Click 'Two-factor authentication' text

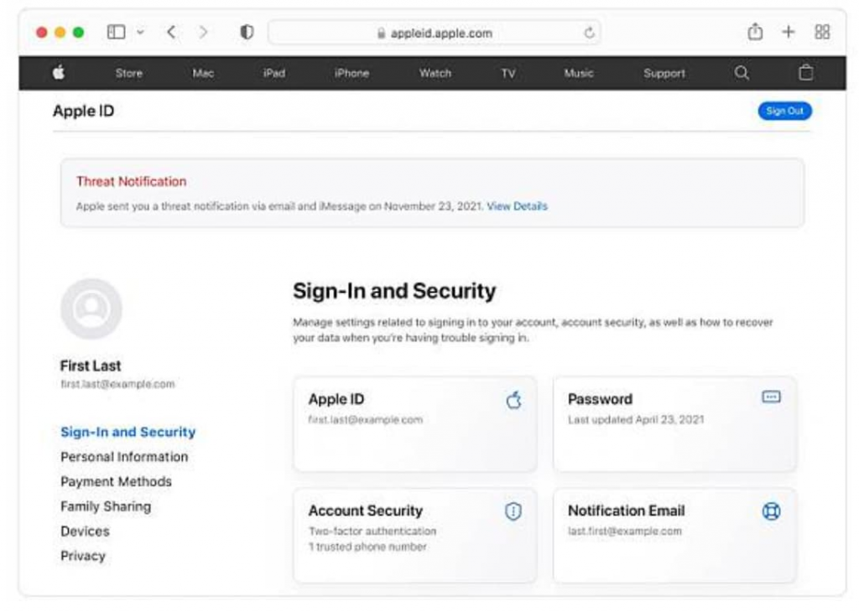click(372, 531)
